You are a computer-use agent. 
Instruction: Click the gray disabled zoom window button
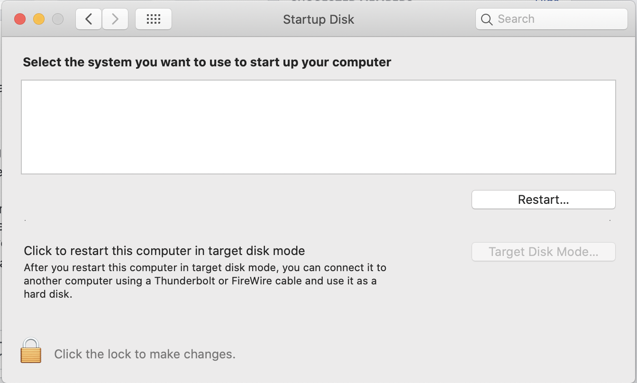click(x=57, y=19)
